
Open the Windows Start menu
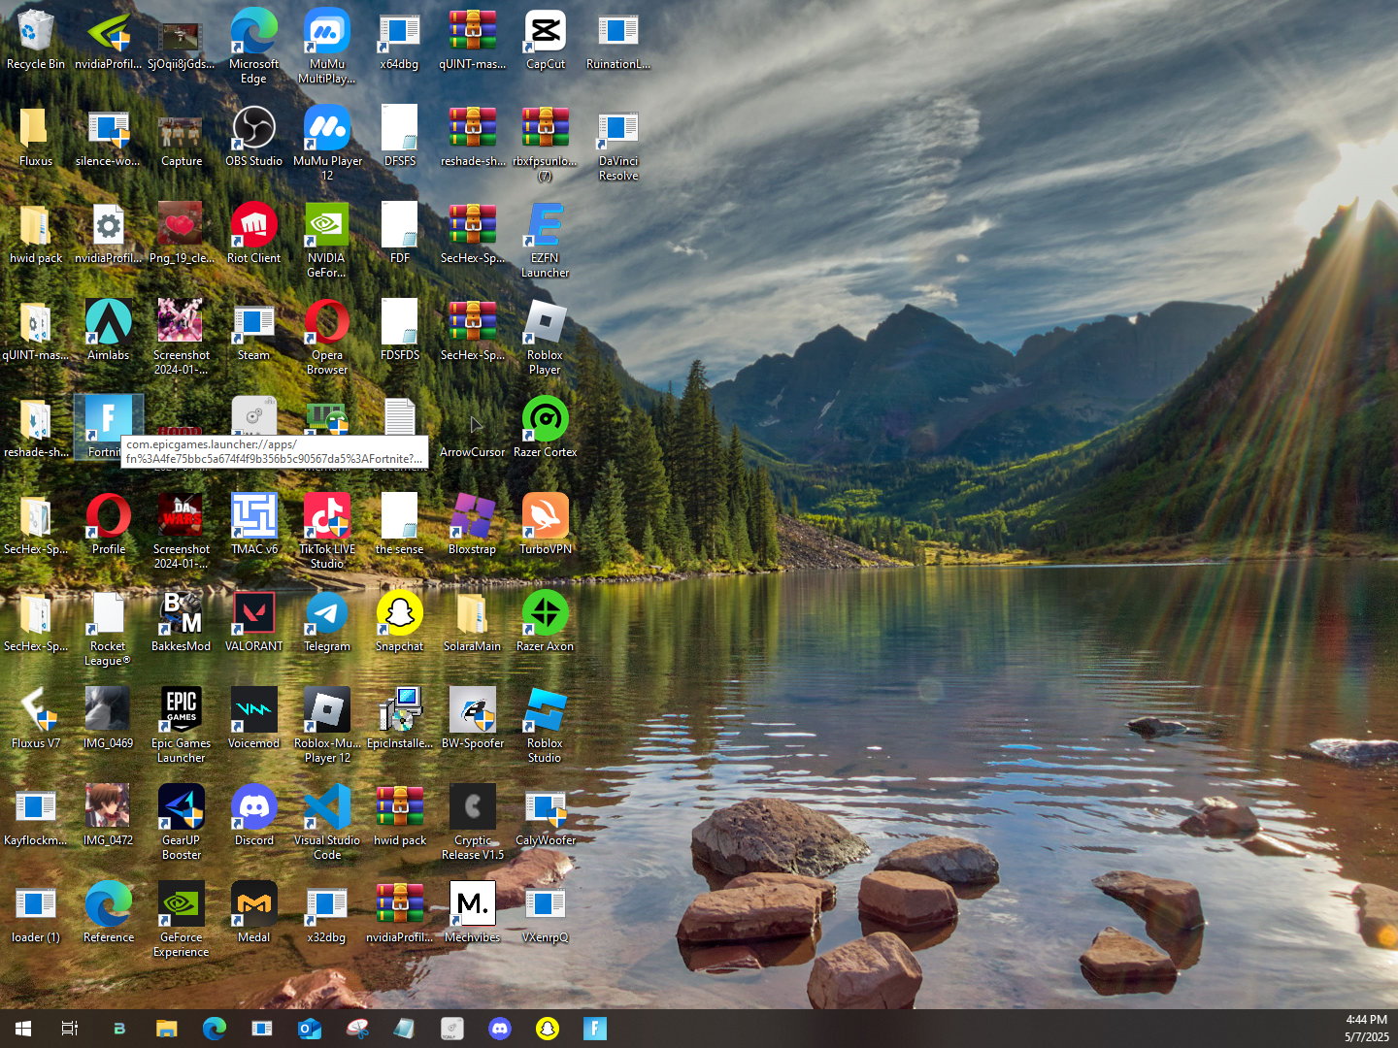(23, 1029)
